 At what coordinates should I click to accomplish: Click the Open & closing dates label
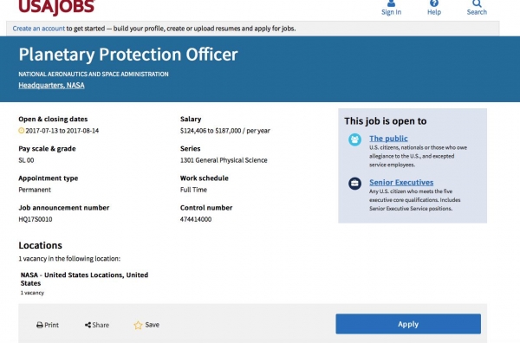[53, 119]
